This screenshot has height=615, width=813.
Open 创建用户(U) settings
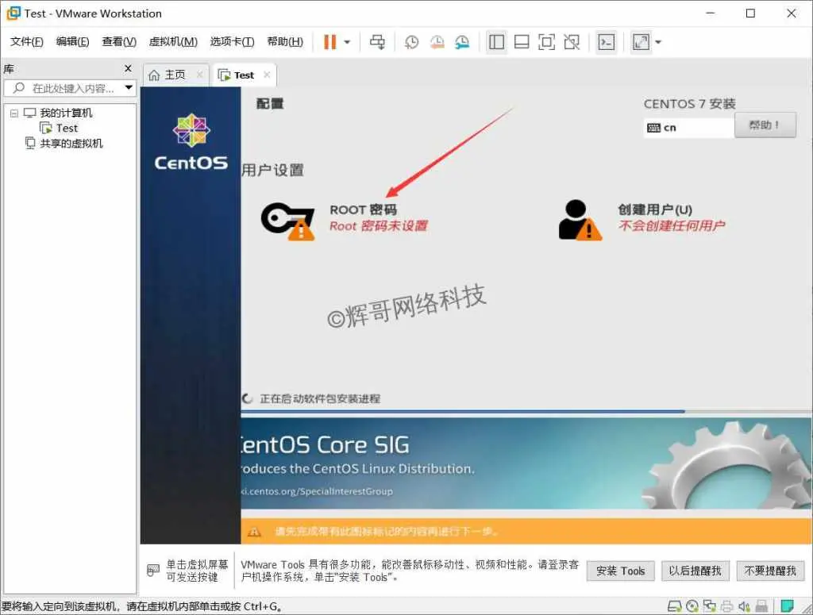coord(655,209)
